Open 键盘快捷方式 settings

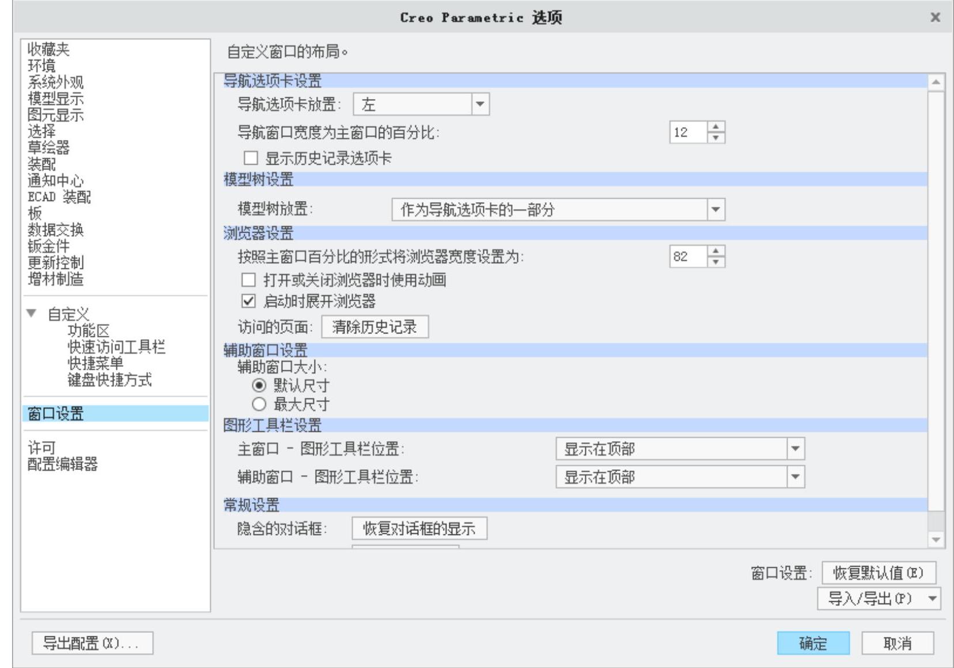pyautogui.click(x=109, y=380)
